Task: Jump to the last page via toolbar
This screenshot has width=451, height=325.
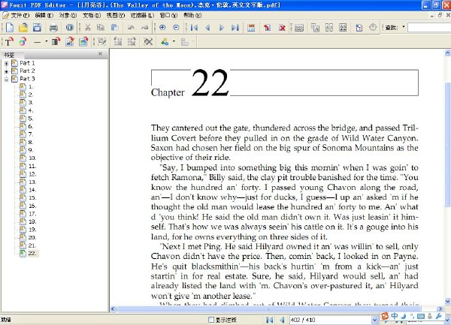Action: click(x=235, y=28)
